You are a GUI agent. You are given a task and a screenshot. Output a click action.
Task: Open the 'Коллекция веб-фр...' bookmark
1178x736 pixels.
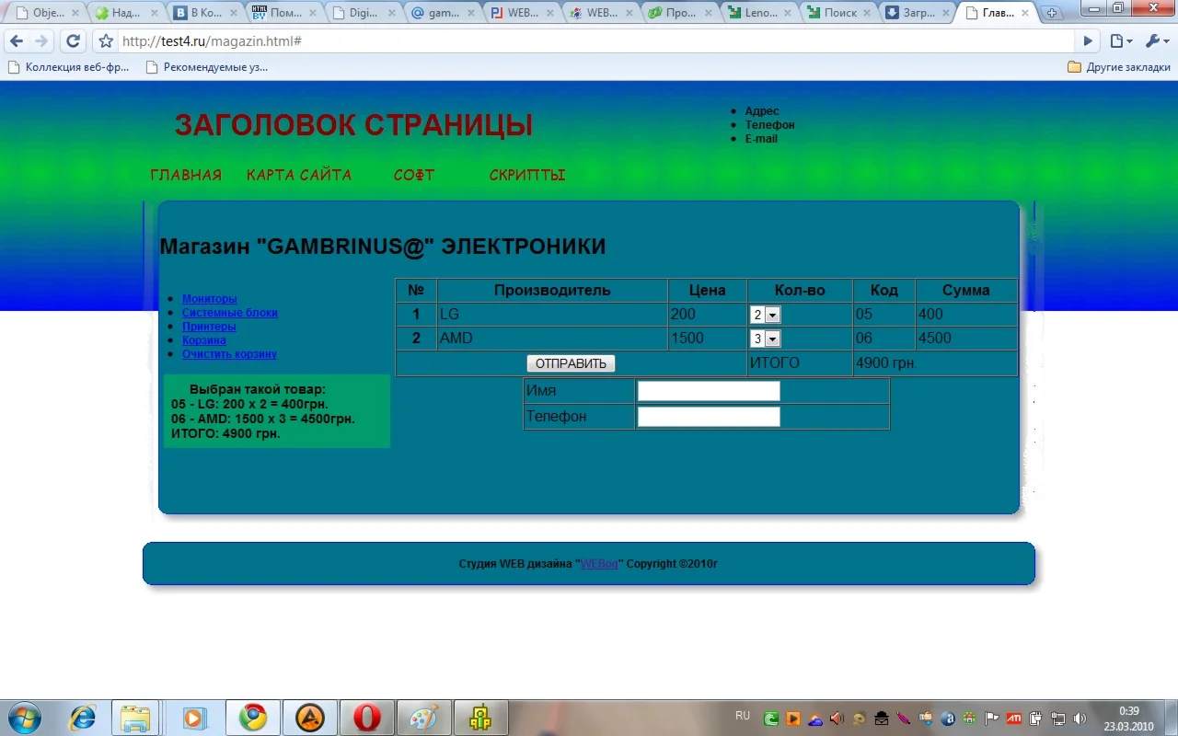click(x=68, y=67)
